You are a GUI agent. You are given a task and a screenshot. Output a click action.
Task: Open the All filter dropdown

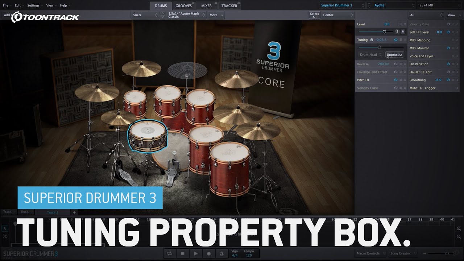426,15
